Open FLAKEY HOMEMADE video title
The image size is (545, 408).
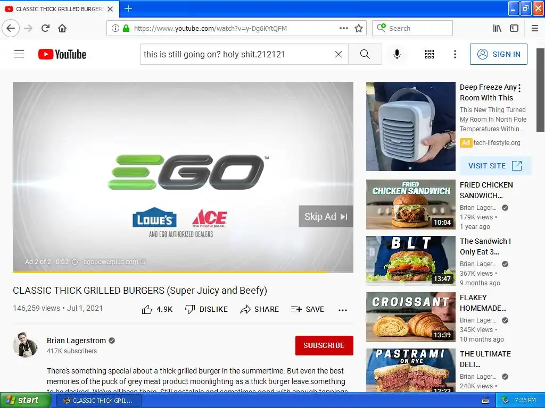[483, 302]
